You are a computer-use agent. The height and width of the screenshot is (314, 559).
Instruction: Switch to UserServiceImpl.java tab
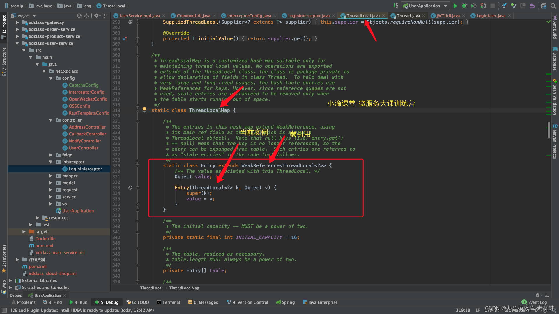[x=139, y=16]
